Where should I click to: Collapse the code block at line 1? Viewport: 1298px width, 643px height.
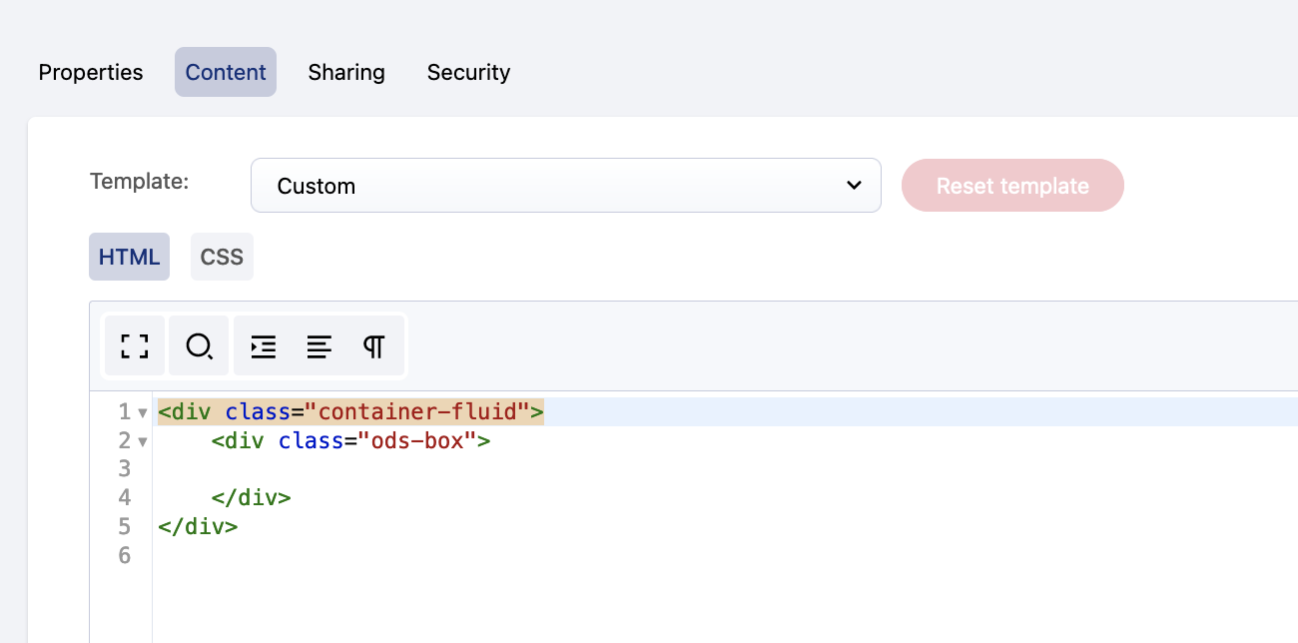pyautogui.click(x=143, y=413)
